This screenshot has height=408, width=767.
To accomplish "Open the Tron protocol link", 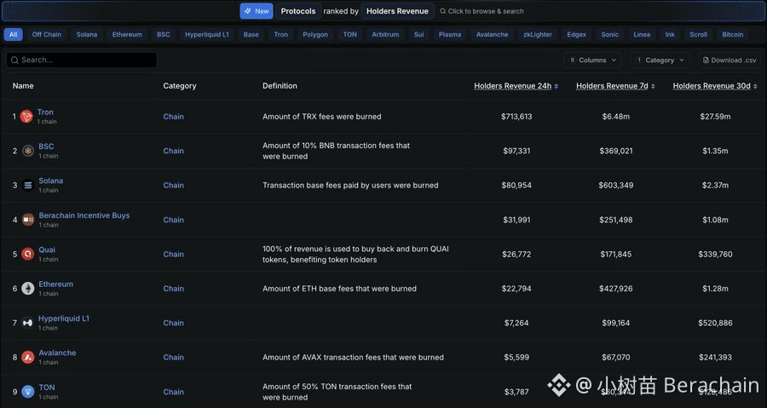I will point(45,112).
